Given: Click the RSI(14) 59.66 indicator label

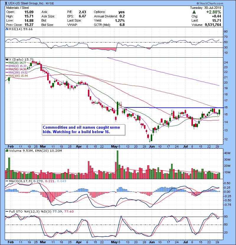Looking at the screenshot, I should (21, 29).
